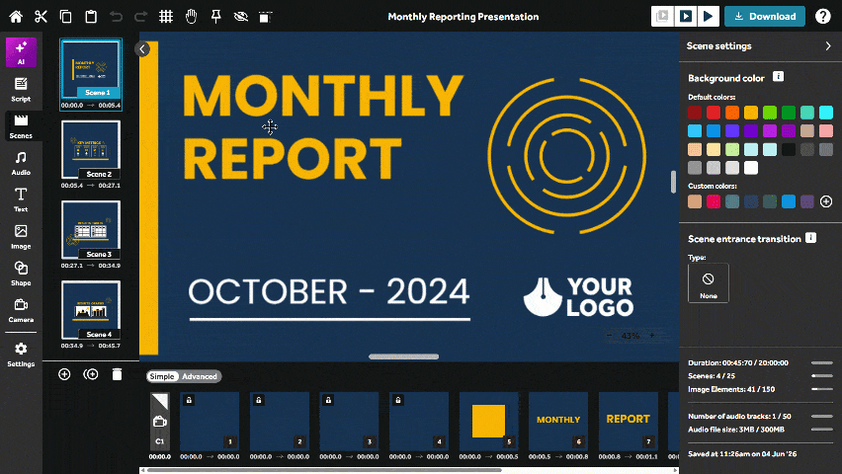Select the Scene 2 thumbnail
Image resolution: width=842 pixels, height=474 pixels.
coord(91,150)
